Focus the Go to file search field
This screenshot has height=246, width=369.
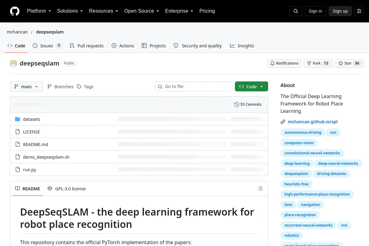pos(194,86)
